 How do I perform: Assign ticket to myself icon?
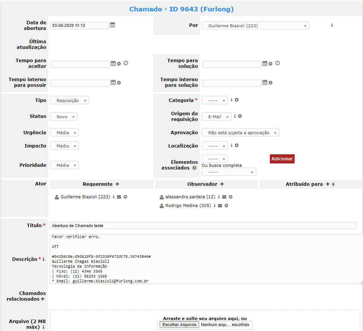[333, 184]
